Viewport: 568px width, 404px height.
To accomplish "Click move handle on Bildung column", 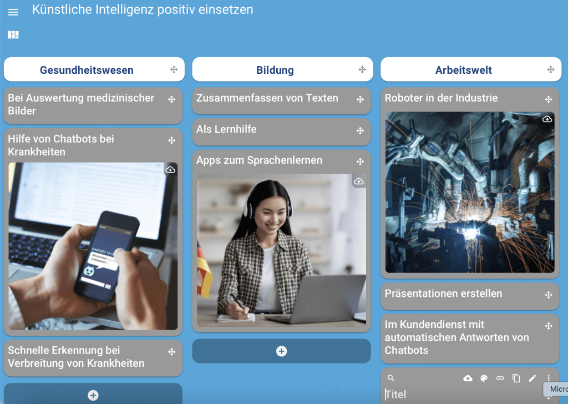I will 362,69.
